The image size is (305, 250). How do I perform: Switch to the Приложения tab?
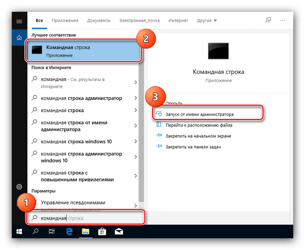pyautogui.click(x=65, y=21)
